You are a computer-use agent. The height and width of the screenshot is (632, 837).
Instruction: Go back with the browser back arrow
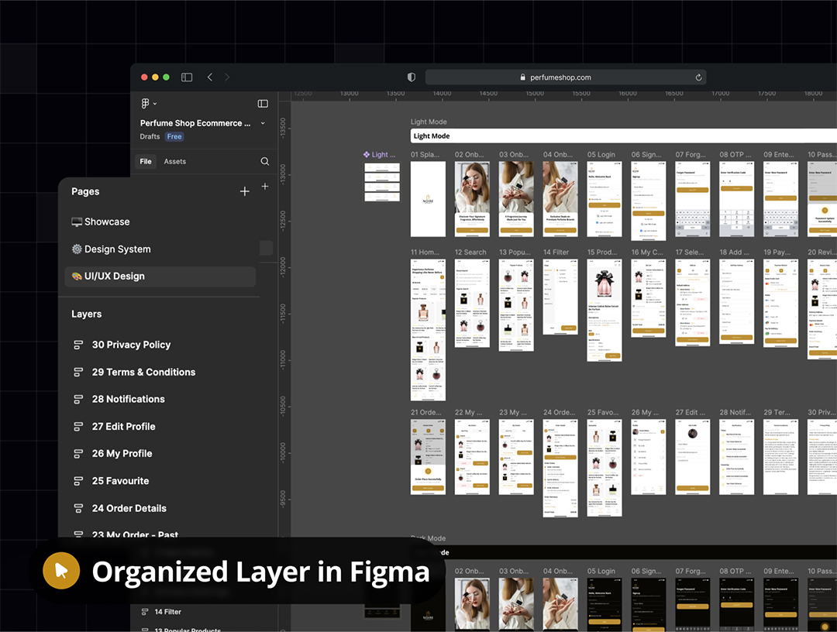tap(210, 77)
